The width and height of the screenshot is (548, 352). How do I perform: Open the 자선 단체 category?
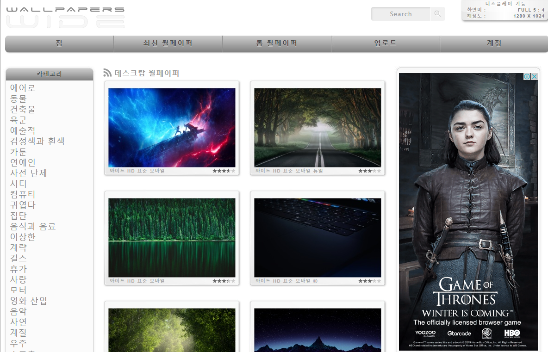pos(29,173)
